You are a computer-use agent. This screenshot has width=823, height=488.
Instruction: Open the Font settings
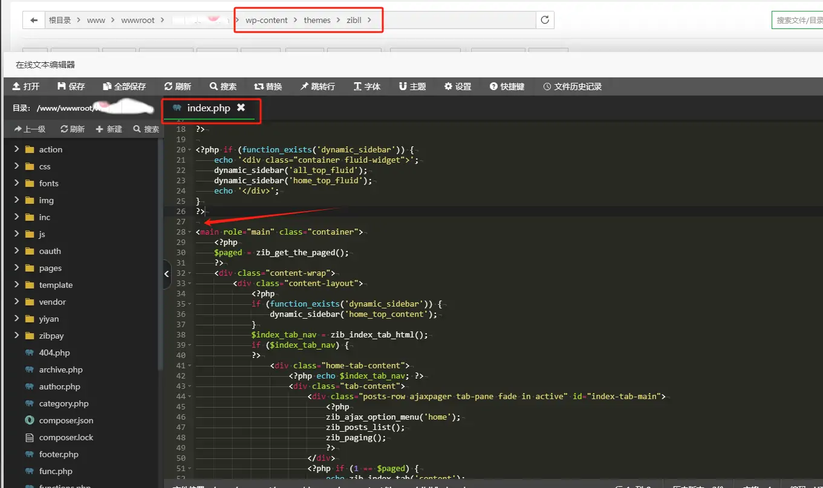coord(366,86)
